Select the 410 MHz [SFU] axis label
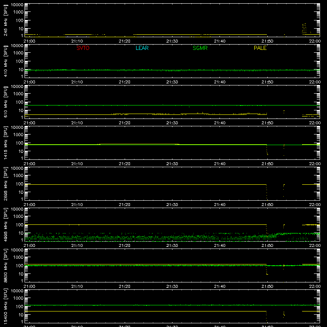 (x=5, y=61)
